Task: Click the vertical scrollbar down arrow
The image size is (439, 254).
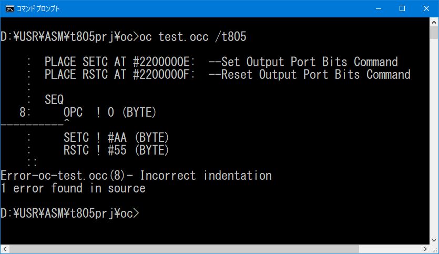Action: [x=434, y=239]
